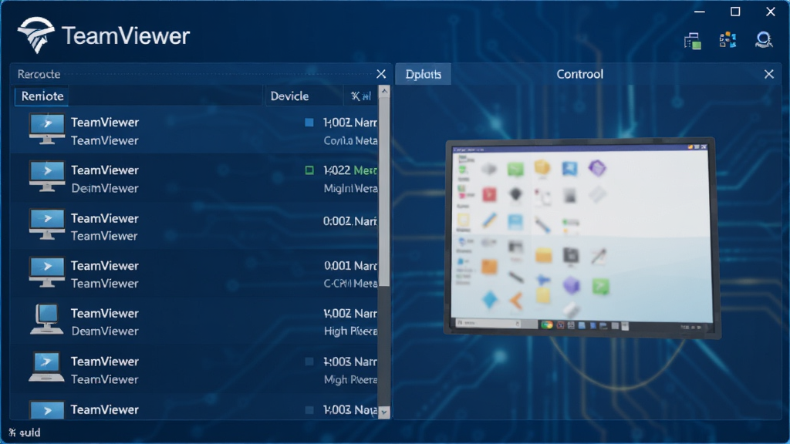This screenshot has height=444, width=790.
Task: Click the 'Miglnl Wera' text
Action: pos(350,188)
